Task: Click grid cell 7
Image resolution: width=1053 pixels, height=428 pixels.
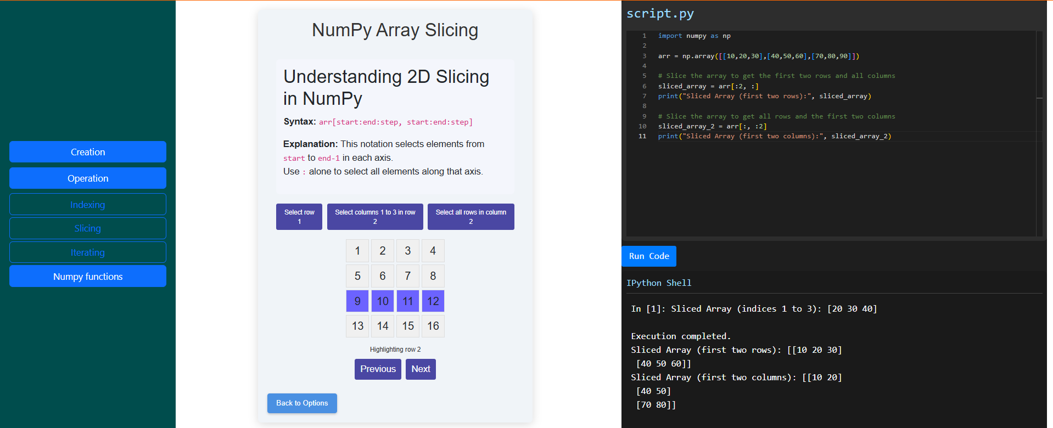Action: tap(408, 276)
